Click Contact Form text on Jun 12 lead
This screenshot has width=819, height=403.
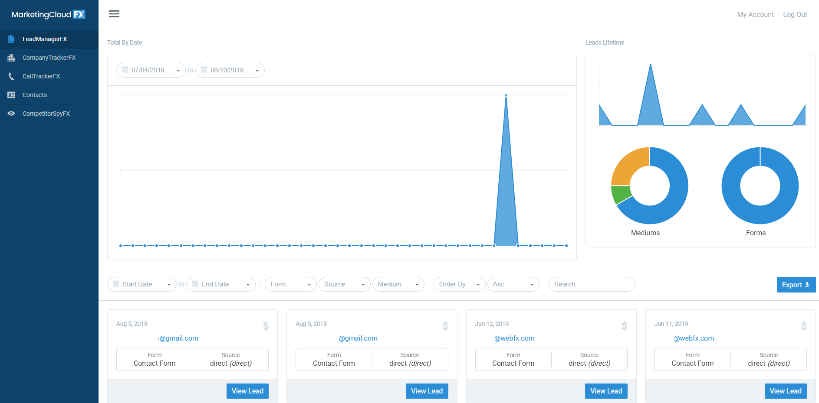coord(513,363)
